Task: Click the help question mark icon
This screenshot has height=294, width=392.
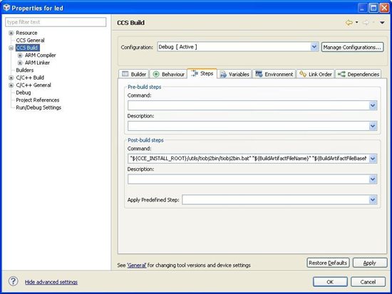Action: pos(14,281)
